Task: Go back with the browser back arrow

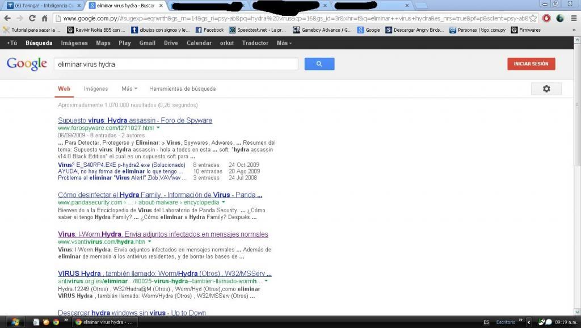Action: tap(7, 18)
